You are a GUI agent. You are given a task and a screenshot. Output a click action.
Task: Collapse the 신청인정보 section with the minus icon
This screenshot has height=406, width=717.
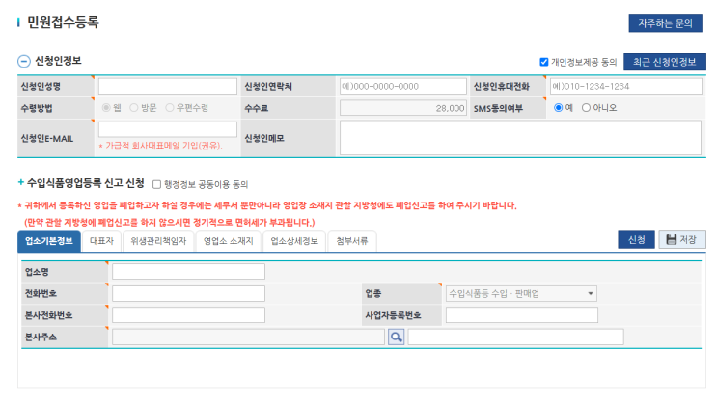(x=24, y=62)
